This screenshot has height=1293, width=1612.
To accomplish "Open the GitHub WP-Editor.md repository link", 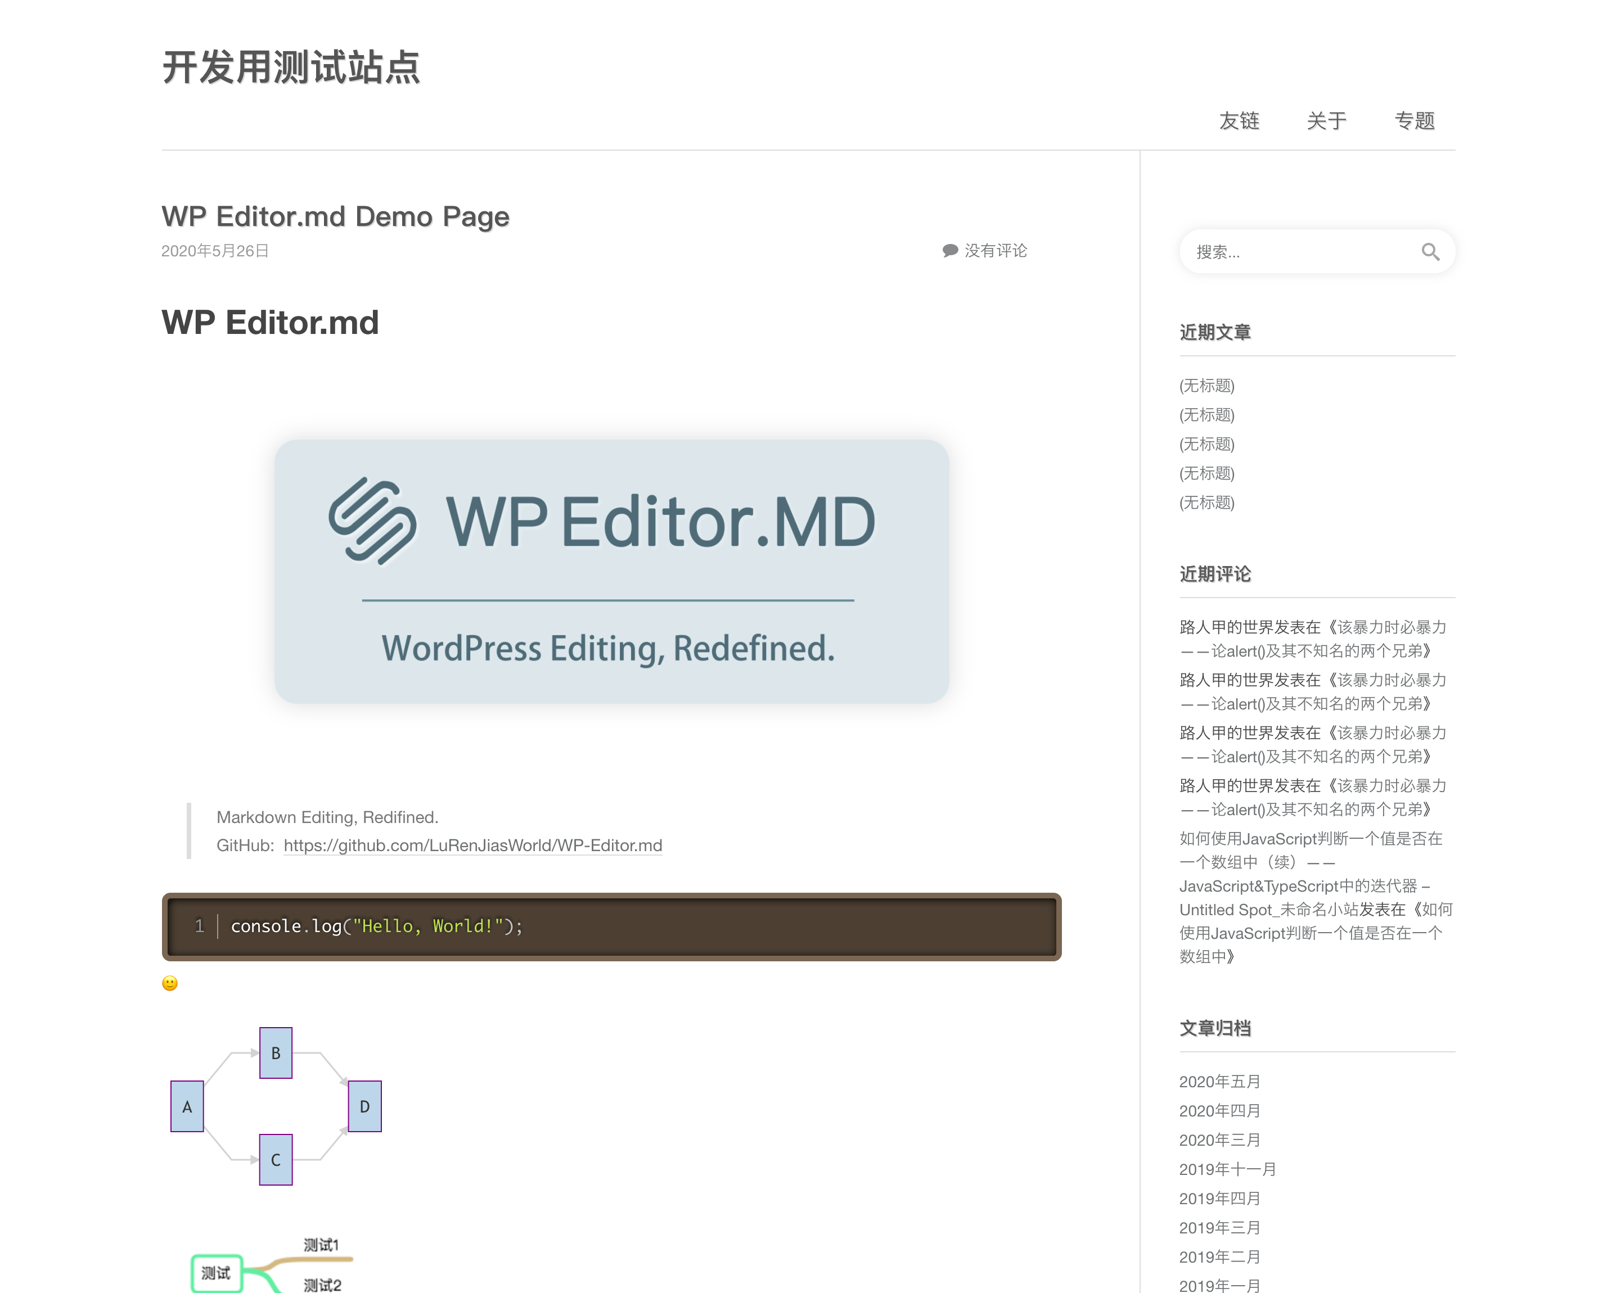I will click(472, 846).
